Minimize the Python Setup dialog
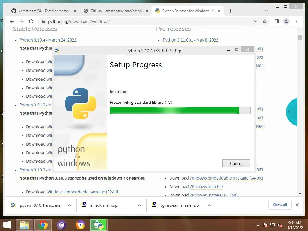Viewport: 308px width, 231px height. pos(229,50)
